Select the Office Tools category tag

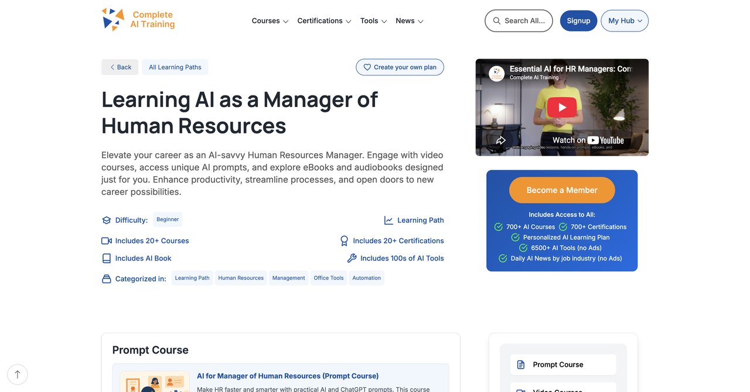329,278
